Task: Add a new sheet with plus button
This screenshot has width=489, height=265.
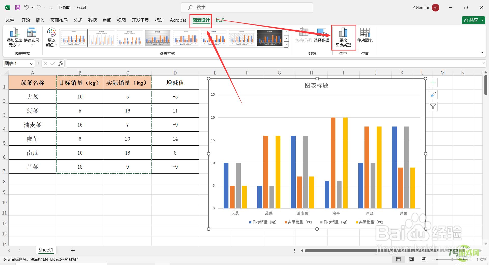Action: 73,250
